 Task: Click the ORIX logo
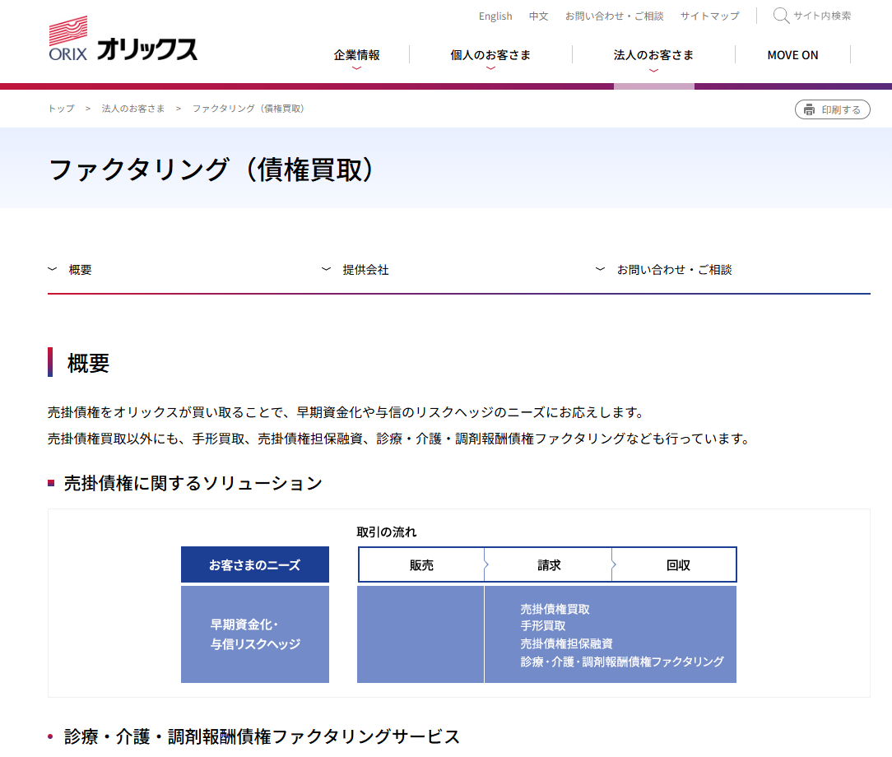coord(123,42)
